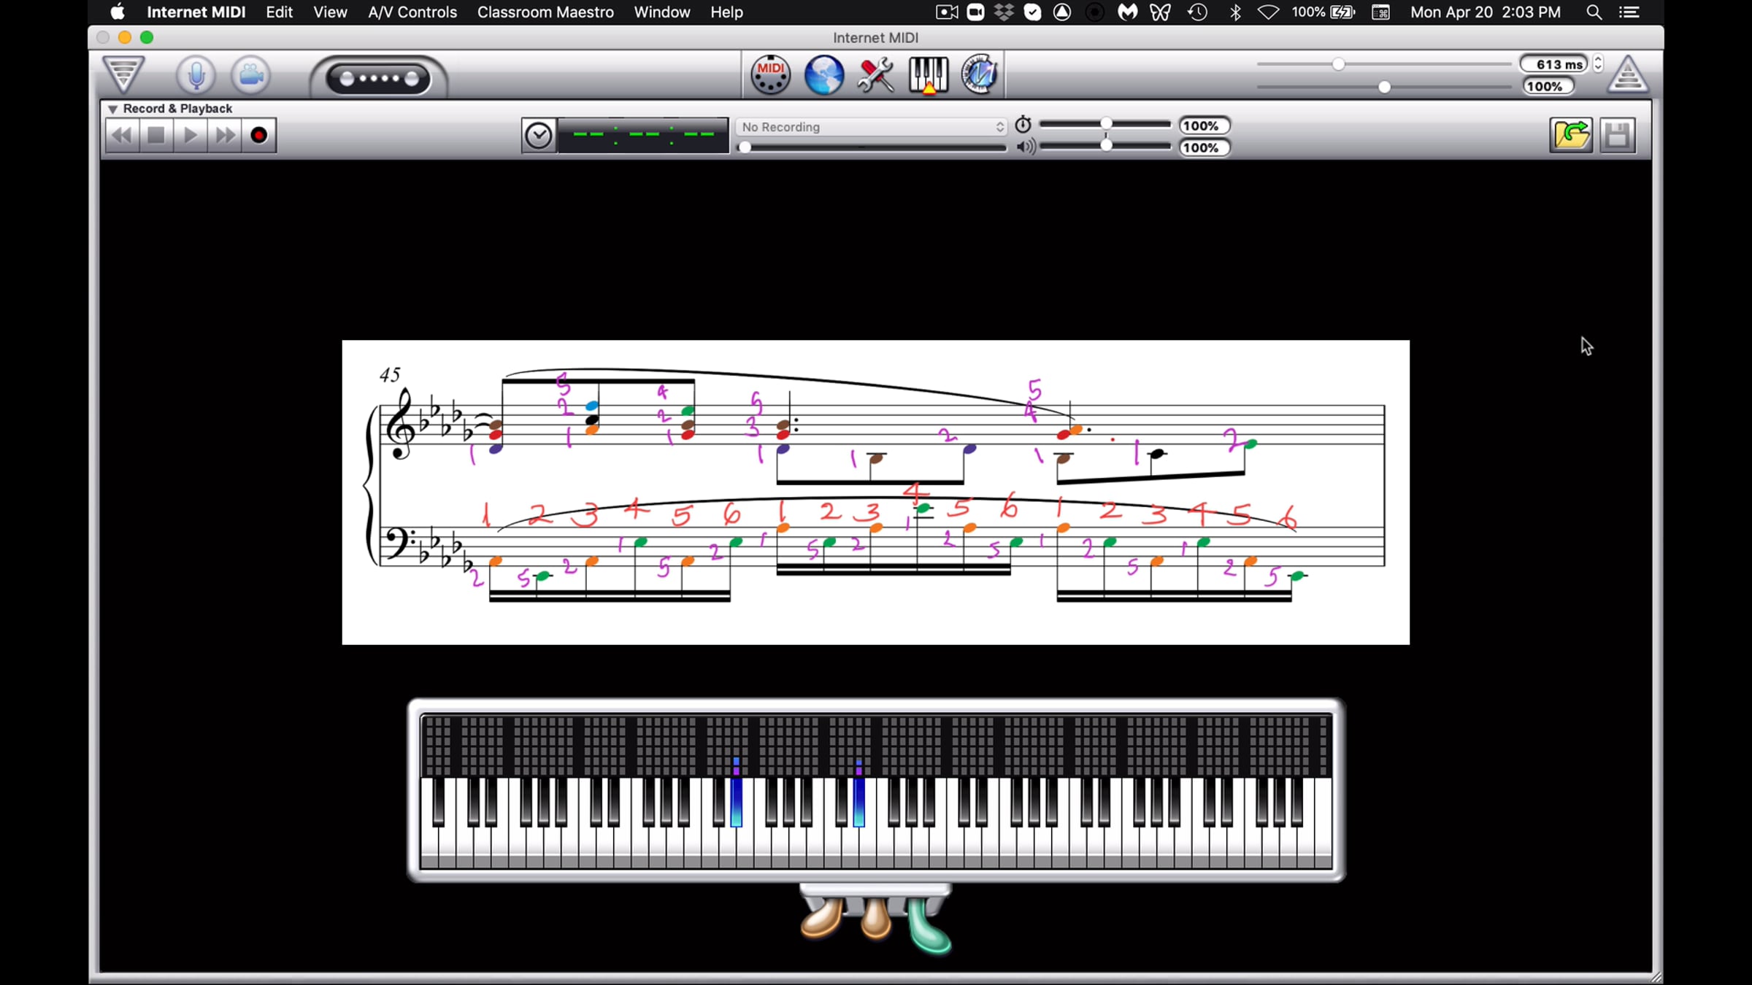Click the blue globe internet connection icon
Screen dimensions: 1752x985
pos(823,74)
